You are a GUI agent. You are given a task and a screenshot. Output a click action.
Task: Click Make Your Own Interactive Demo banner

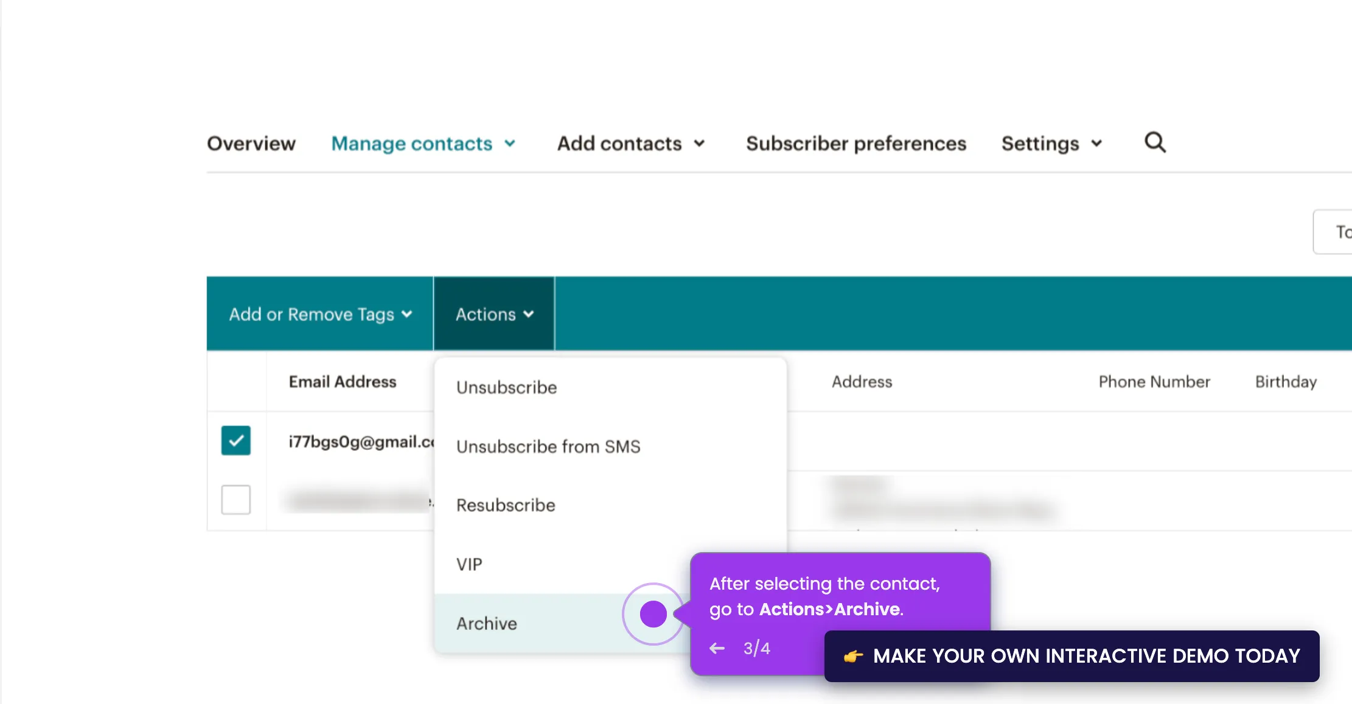click(1085, 656)
